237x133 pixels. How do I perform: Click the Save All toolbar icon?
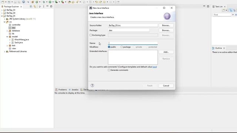(19, 2)
